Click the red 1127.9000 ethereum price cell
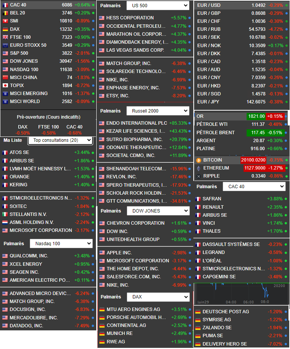This screenshot has height=349, width=290. pos(255,168)
